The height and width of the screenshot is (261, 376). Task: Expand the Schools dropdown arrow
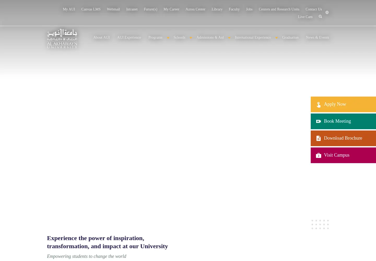pyautogui.click(x=191, y=38)
